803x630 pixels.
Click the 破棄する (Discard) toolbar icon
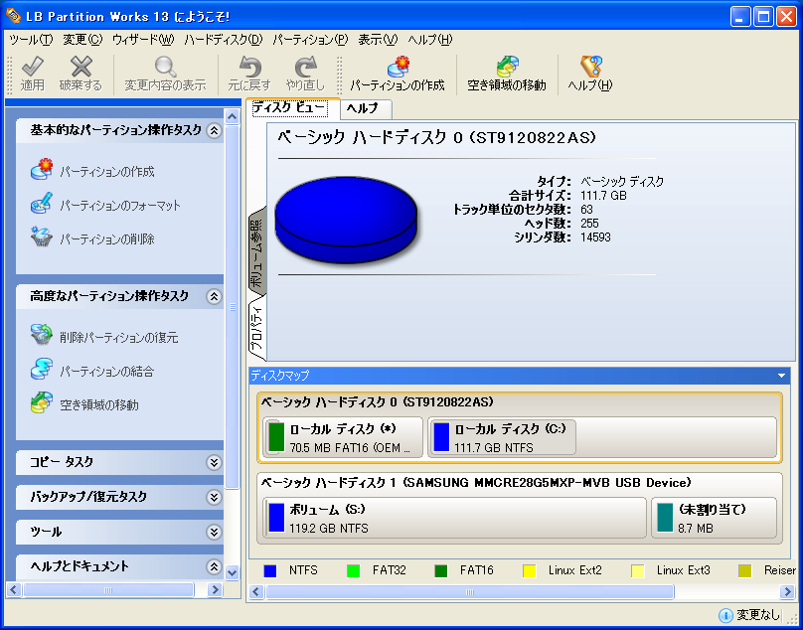(80, 70)
